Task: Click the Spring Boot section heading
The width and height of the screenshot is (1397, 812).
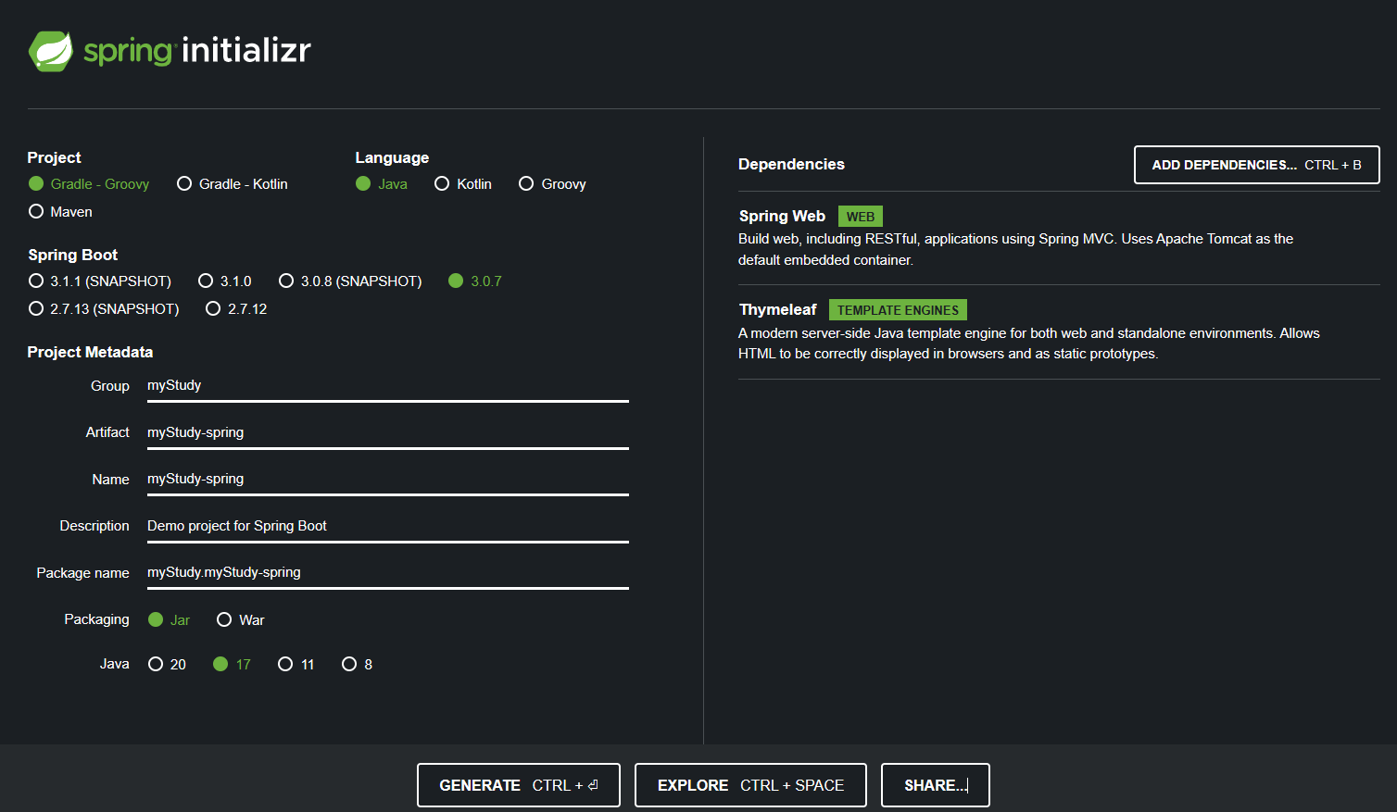Action: point(73,255)
